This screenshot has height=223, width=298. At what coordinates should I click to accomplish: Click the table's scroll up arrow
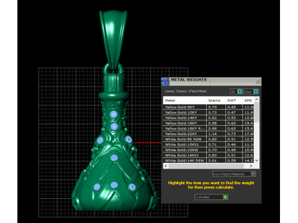point(256,100)
